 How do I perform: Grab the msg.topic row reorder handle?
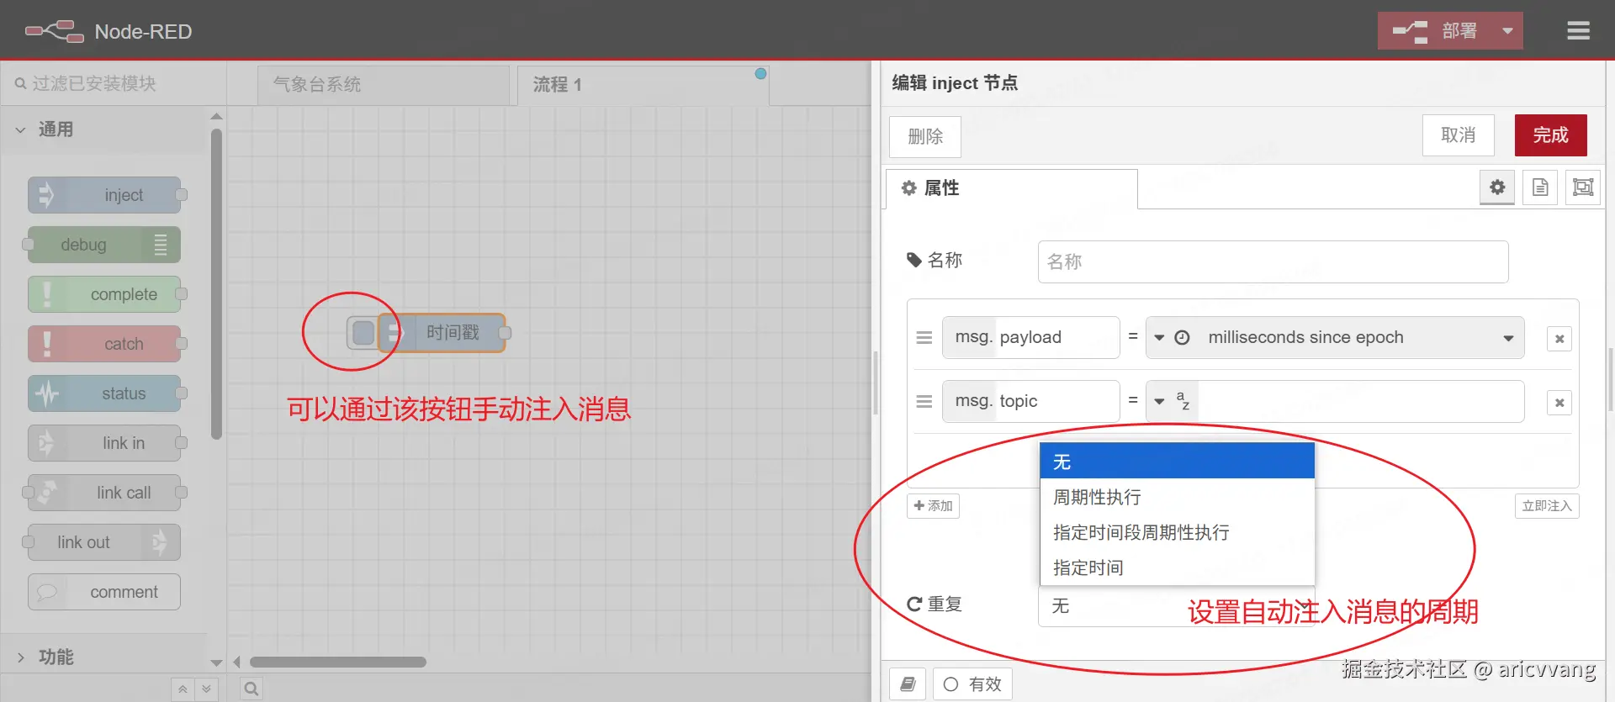924,401
